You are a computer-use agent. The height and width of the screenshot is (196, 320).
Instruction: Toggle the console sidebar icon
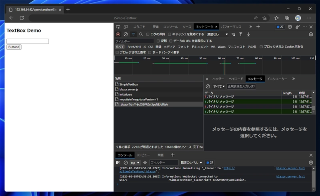(x=118, y=162)
